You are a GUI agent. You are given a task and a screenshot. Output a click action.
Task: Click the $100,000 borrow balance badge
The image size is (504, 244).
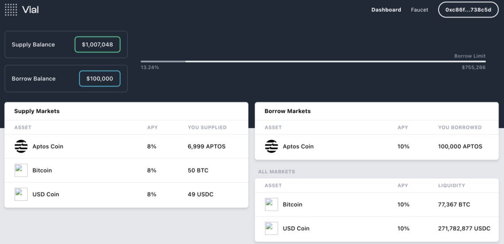100,79
